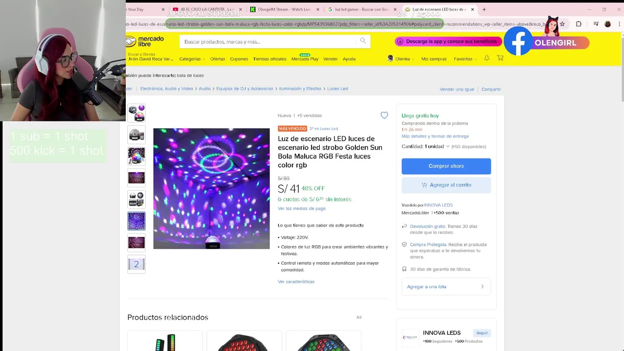The image size is (624, 351).
Task: Click the search magnifier icon
Action: pyautogui.click(x=363, y=41)
